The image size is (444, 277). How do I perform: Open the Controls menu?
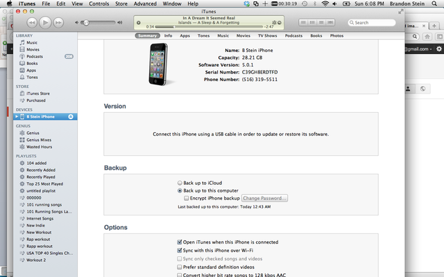tap(99, 3)
